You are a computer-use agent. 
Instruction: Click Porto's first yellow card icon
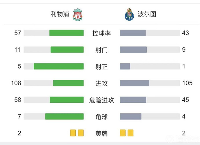coord(123,133)
